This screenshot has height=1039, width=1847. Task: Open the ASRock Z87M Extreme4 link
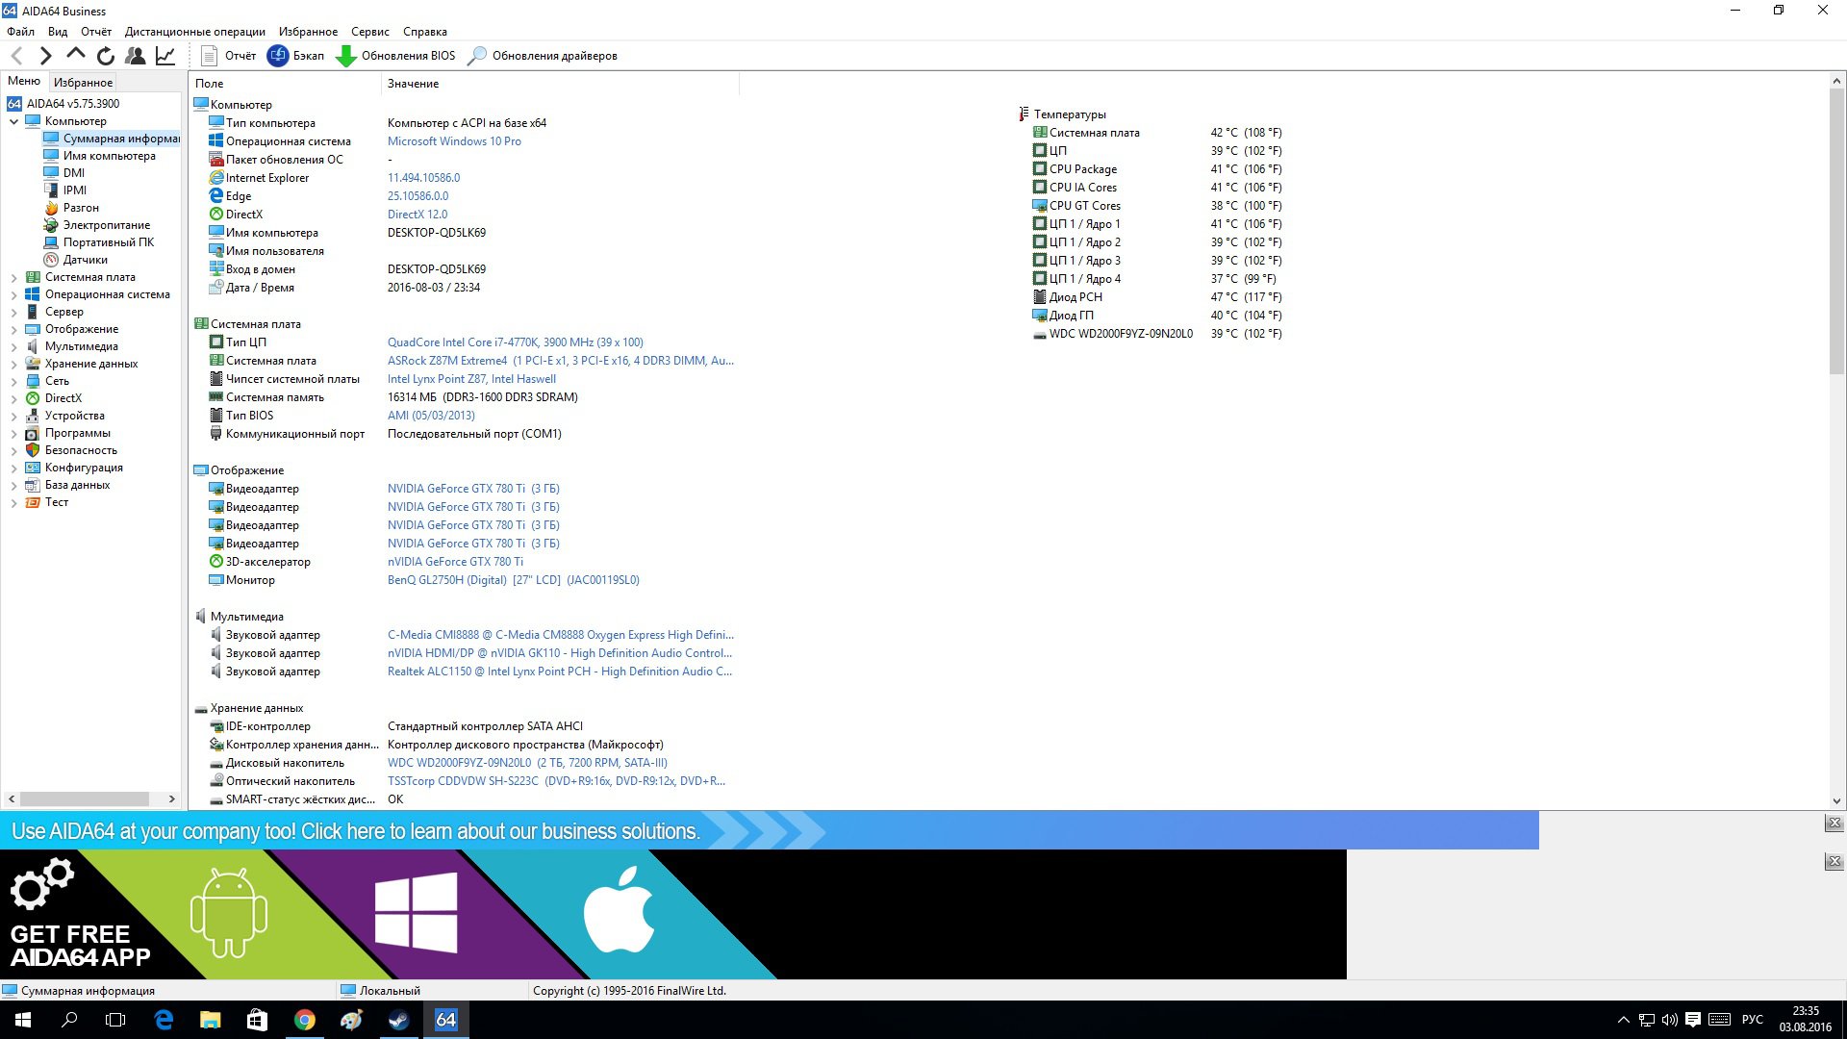coord(560,361)
